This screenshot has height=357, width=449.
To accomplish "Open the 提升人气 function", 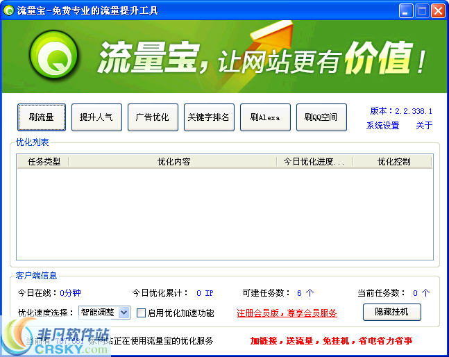I will click(x=96, y=117).
